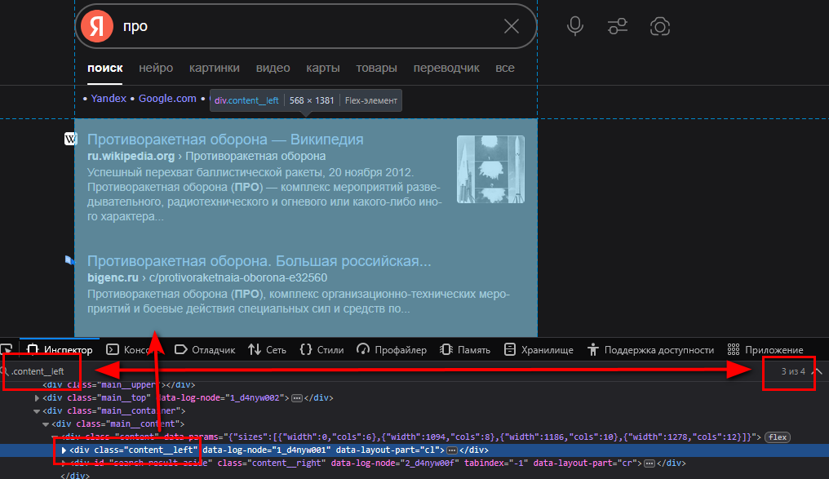Screen dimensions: 829x479
Task: Expand the "все" services tab
Action: point(505,68)
